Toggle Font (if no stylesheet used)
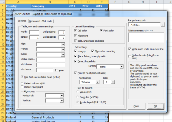This screenshot has height=122, width=172. 75,73
